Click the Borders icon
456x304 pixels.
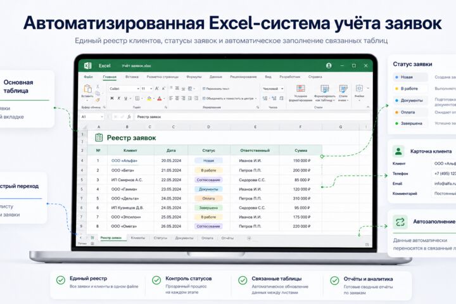137,99
